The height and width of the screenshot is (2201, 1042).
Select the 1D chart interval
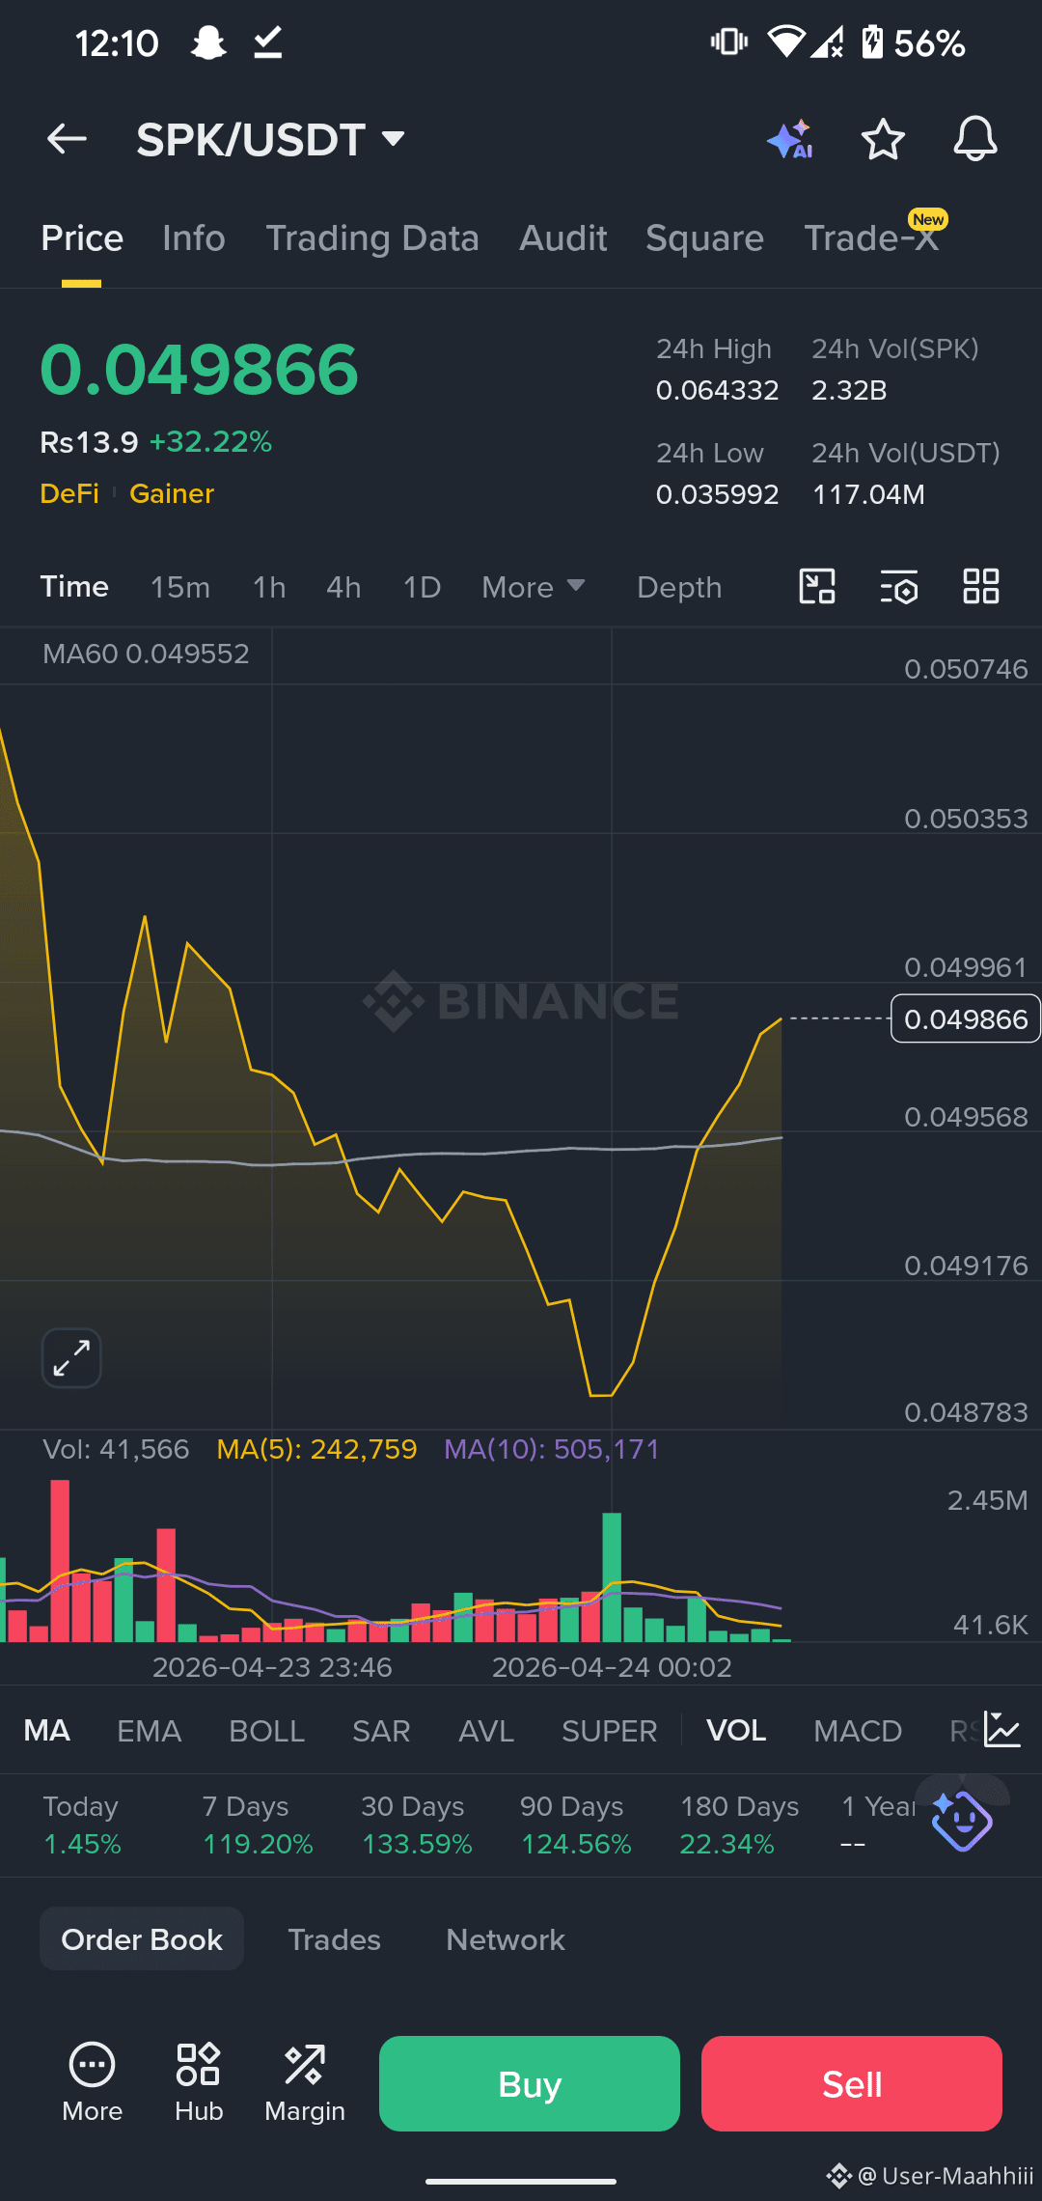point(422,587)
